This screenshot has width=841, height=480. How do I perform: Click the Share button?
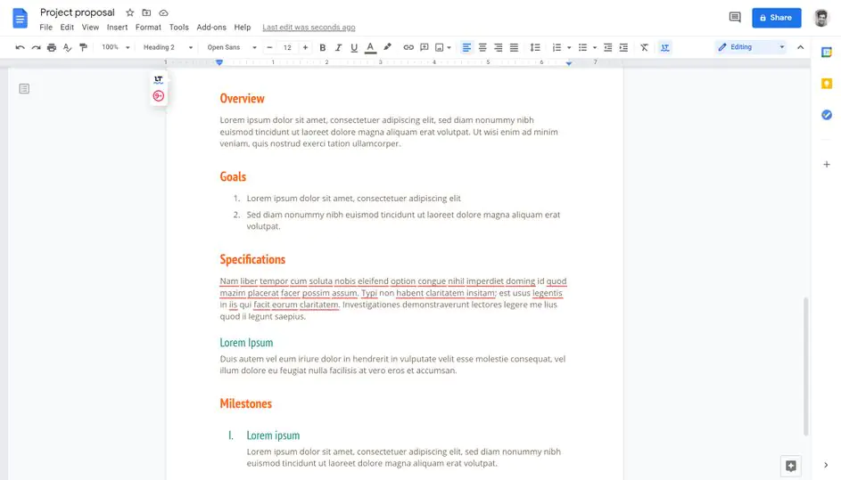pos(776,18)
